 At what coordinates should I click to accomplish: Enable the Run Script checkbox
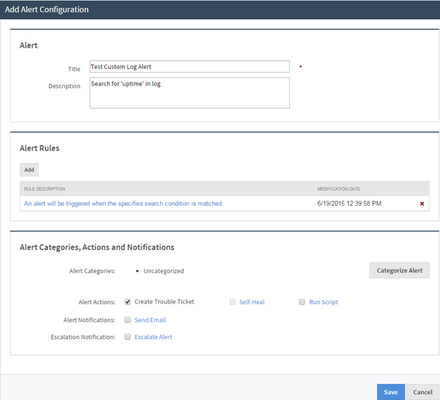click(x=302, y=302)
